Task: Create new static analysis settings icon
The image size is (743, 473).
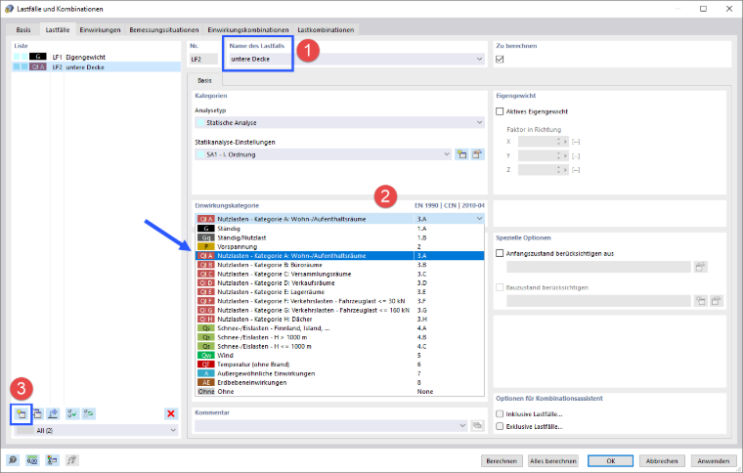Action: (x=461, y=154)
